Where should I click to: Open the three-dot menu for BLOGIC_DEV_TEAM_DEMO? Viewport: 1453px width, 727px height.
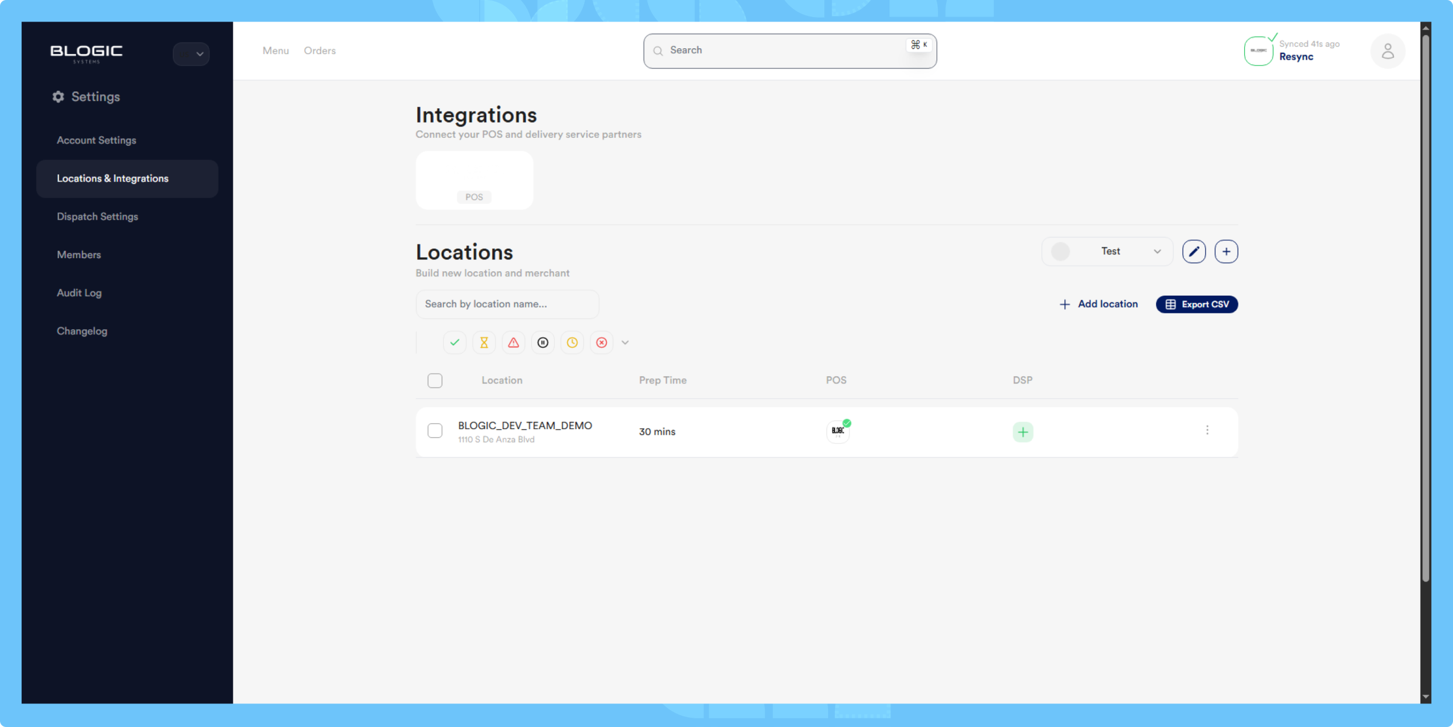click(1207, 430)
